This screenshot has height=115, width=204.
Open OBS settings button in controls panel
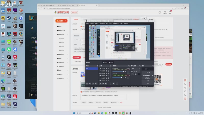148,81
